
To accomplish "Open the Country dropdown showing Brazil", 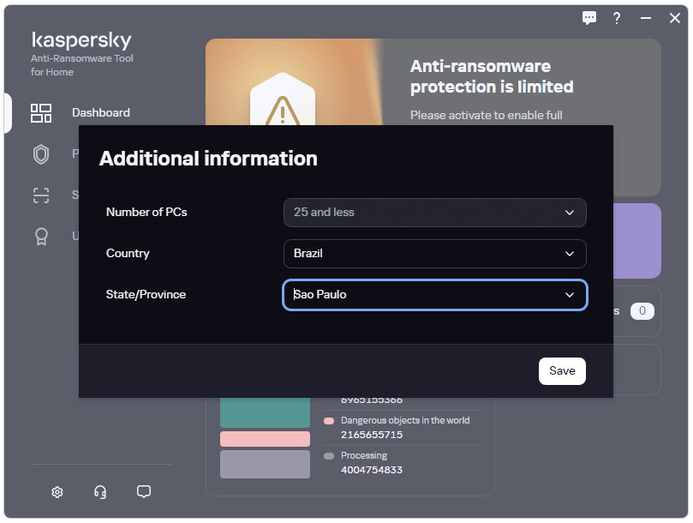I will (434, 254).
